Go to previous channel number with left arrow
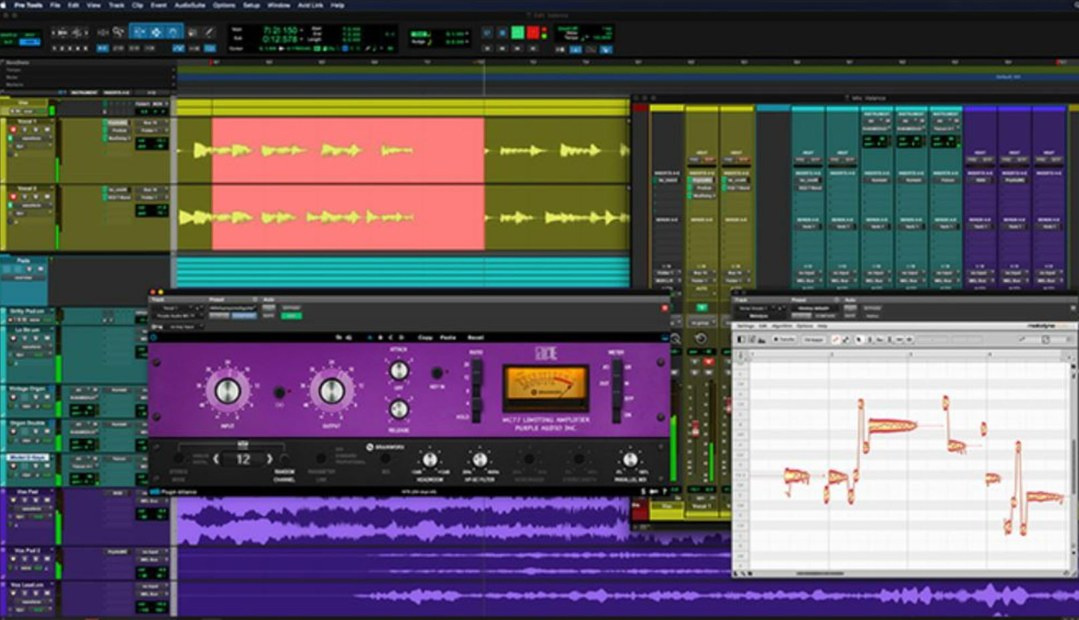Viewport: 1079px width, 620px height. point(216,459)
